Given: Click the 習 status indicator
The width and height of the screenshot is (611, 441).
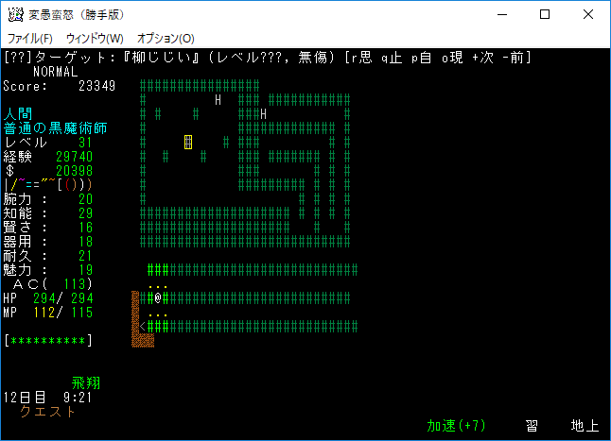Looking at the screenshot, I should (x=532, y=426).
